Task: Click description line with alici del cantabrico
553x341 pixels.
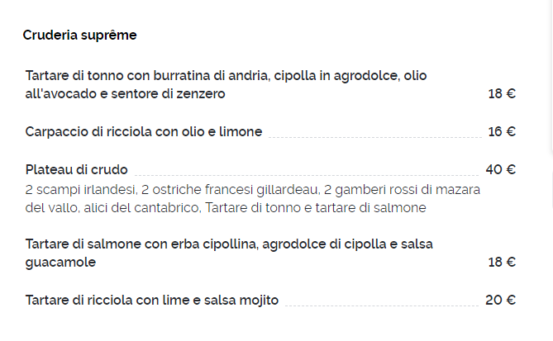Action: [x=226, y=208]
